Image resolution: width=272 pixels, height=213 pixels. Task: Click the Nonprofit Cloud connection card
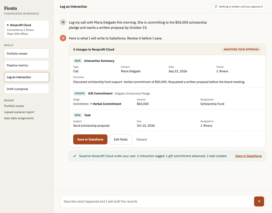point(27,29)
